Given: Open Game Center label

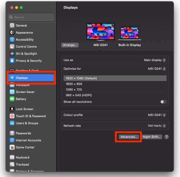Looking at the screenshot, I should pos(25,147).
